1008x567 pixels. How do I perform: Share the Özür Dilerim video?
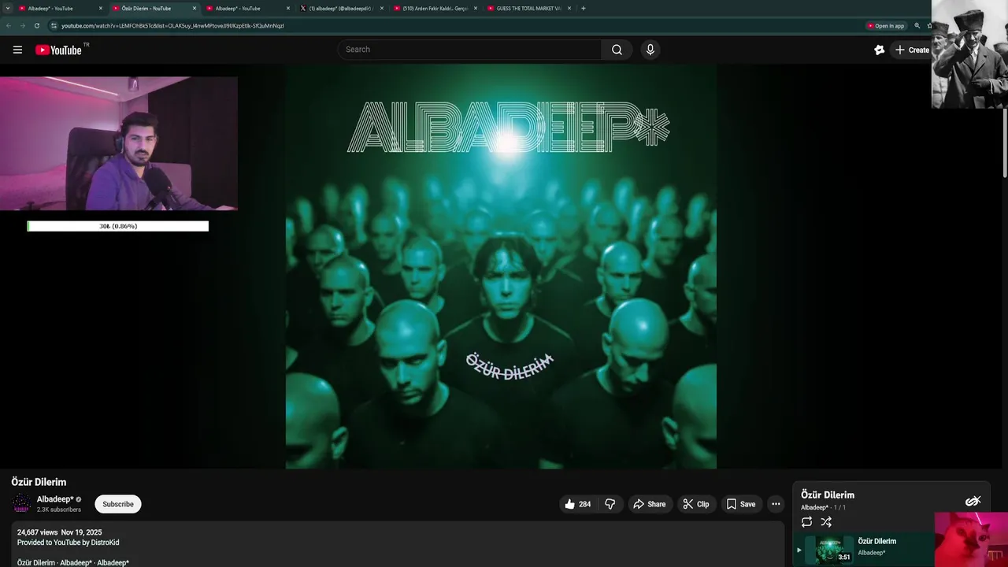tap(650, 504)
